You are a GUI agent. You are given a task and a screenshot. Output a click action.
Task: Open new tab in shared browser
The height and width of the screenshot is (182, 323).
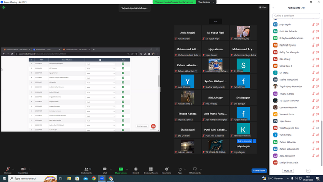tap(94, 50)
